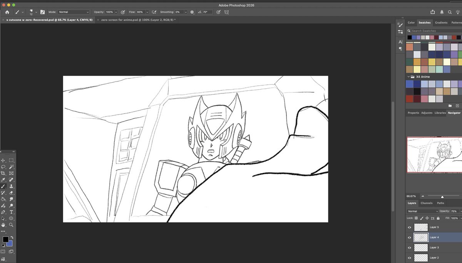Hide Layer 5 with its eye icon
The width and height of the screenshot is (462, 263).
click(409, 227)
